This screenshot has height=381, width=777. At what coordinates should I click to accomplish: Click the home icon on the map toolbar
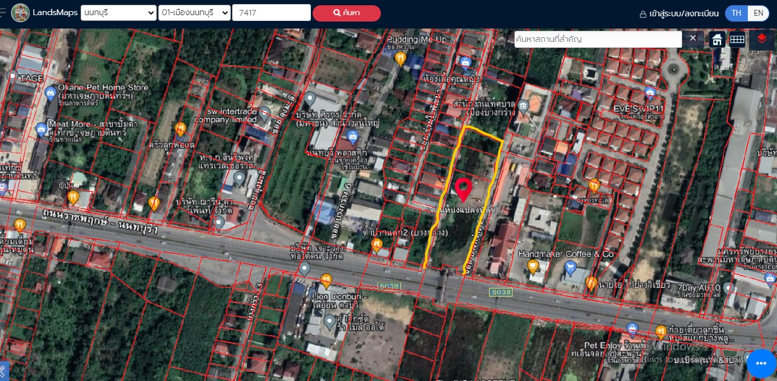[x=717, y=40]
